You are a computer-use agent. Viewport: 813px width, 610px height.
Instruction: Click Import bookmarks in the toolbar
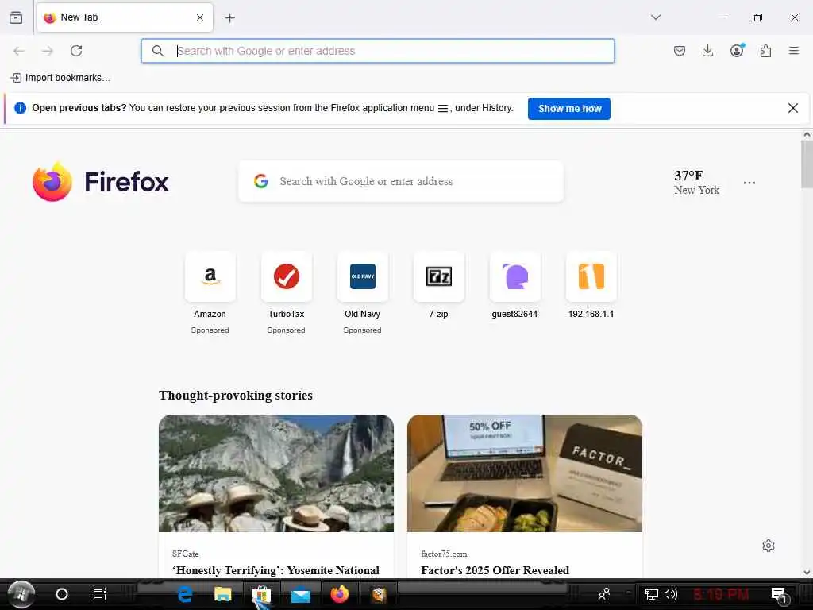pyautogui.click(x=60, y=78)
